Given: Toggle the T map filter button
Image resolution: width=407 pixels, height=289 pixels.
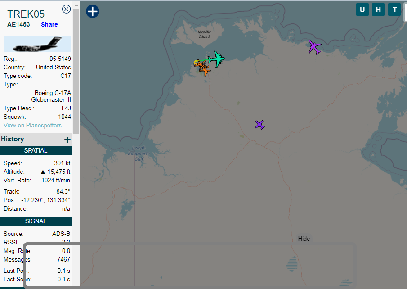Looking at the screenshot, I should (x=394, y=9).
